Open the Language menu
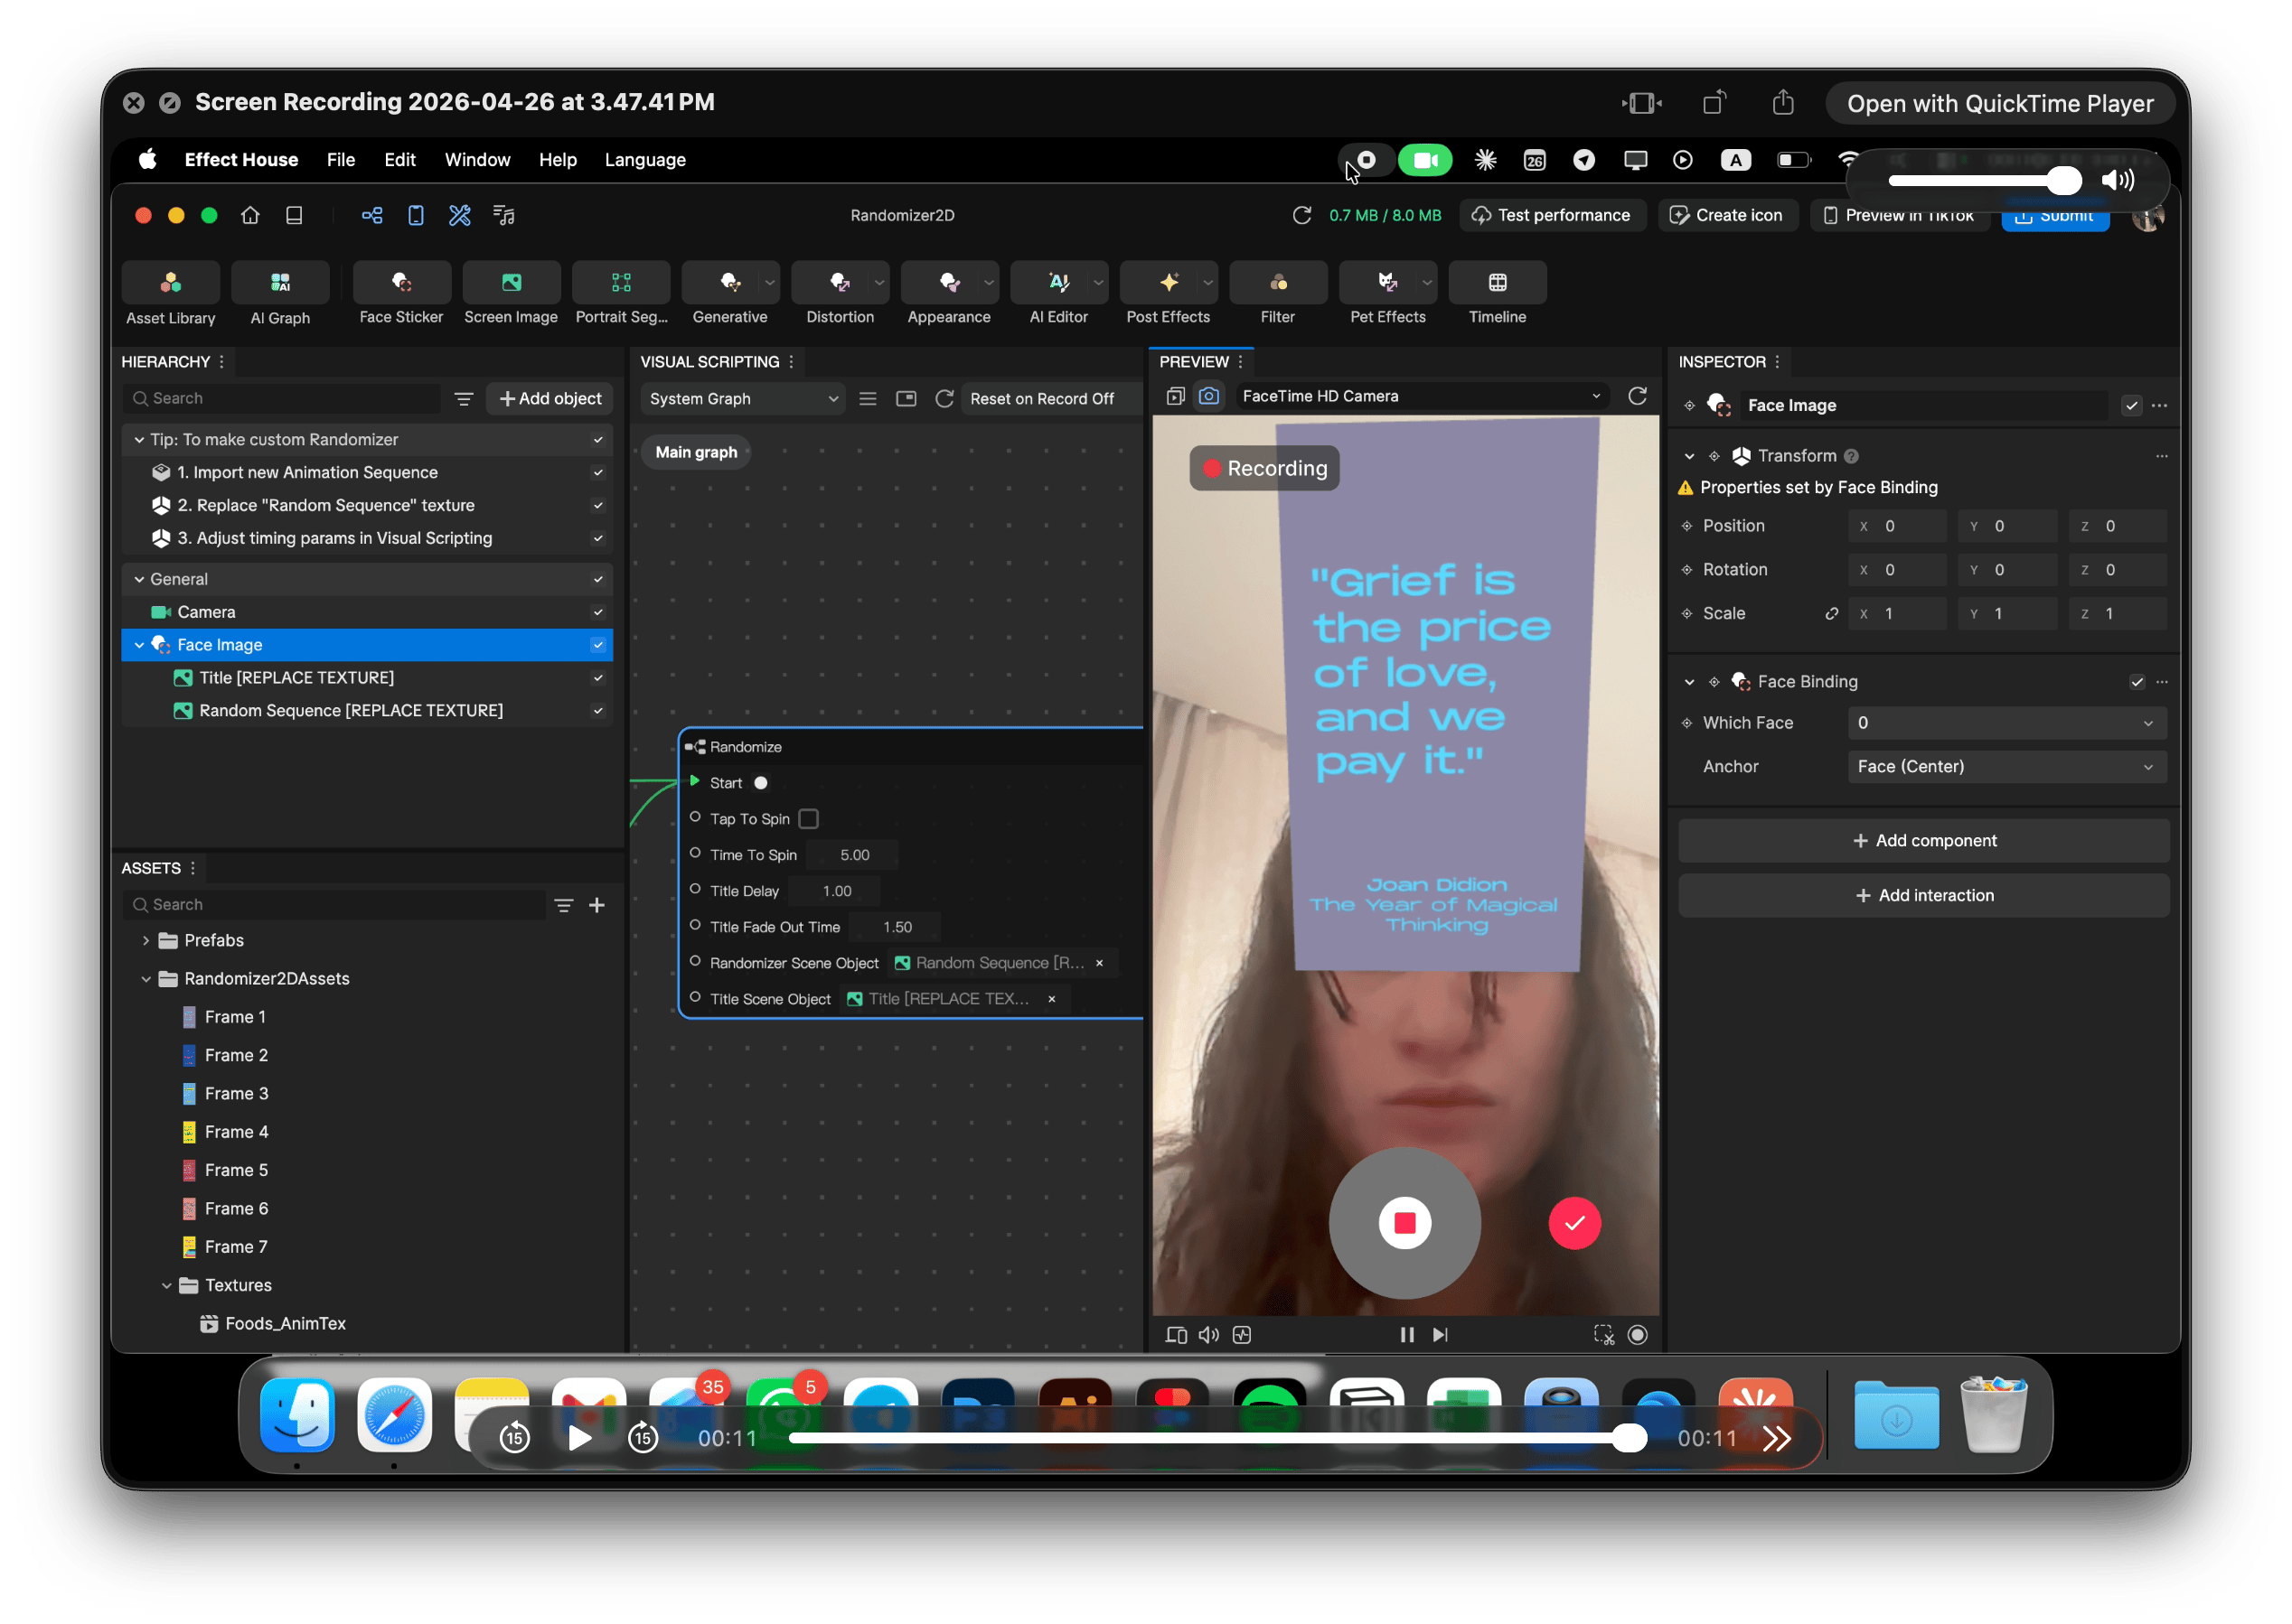 coord(645,160)
